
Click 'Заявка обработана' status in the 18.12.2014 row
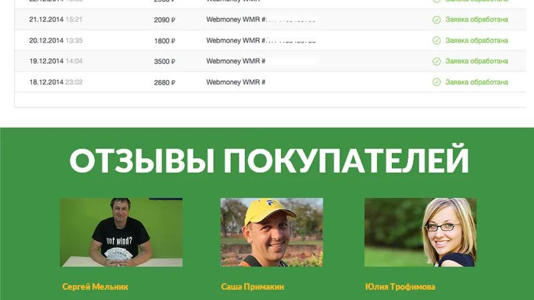pos(477,82)
